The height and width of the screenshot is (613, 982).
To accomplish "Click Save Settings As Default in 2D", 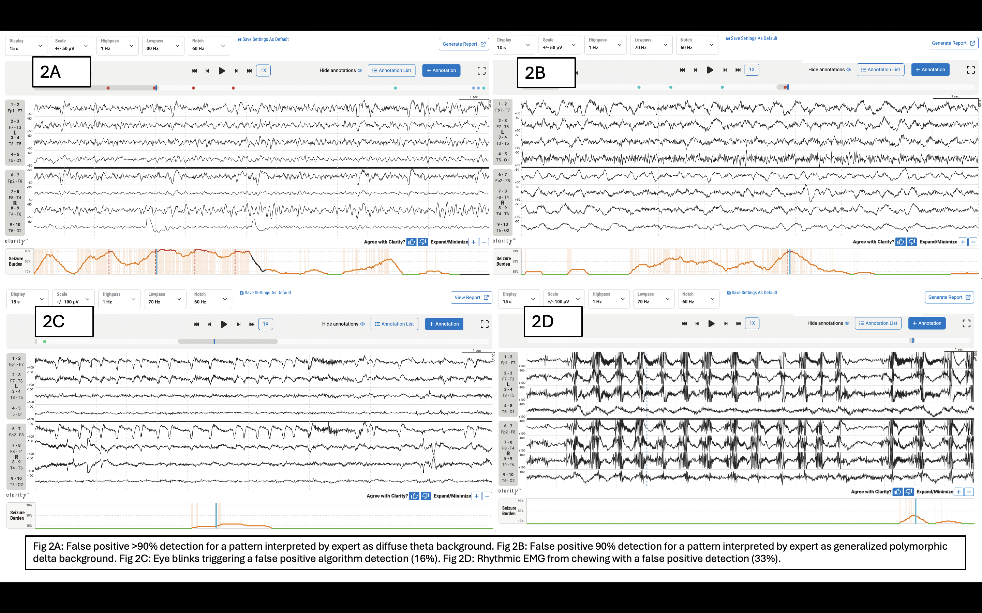I will (x=752, y=293).
